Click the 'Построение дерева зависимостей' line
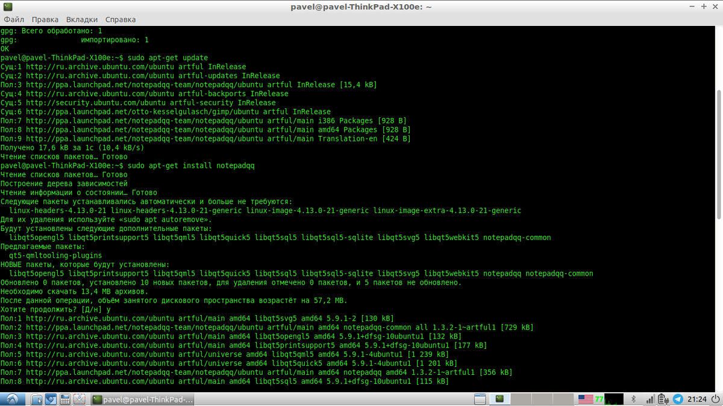 point(64,183)
